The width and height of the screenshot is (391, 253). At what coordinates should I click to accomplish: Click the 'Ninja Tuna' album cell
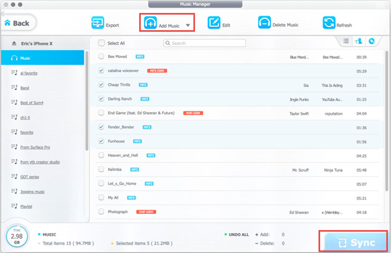pyautogui.click(x=333, y=170)
